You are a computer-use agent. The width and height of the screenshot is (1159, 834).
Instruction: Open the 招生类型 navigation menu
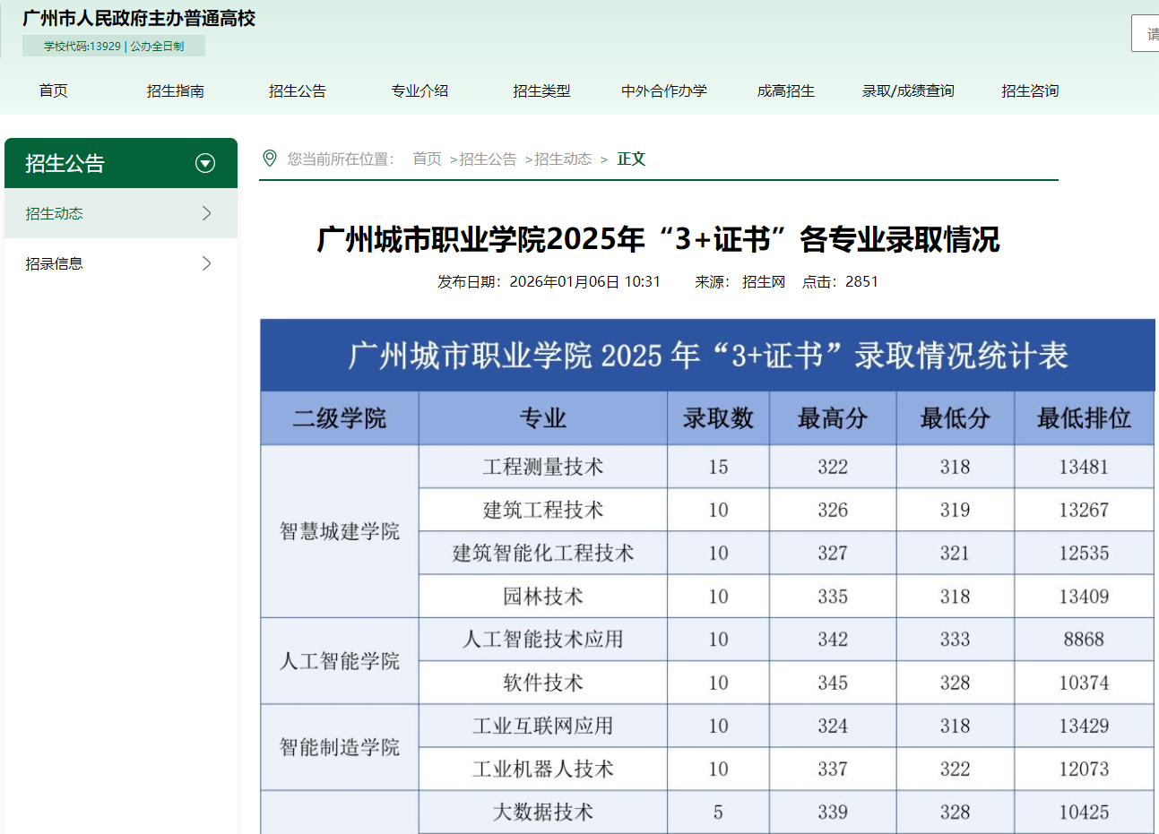(x=542, y=90)
